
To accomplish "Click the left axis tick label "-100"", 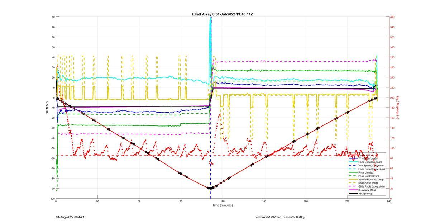I will (x=52, y=199).
